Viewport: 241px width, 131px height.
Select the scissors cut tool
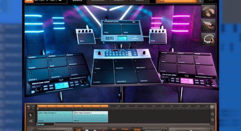tap(30, 121)
